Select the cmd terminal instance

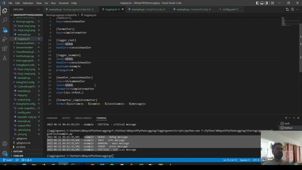(287, 123)
